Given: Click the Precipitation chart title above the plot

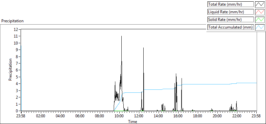Looking at the screenshot, I should click(12, 21).
